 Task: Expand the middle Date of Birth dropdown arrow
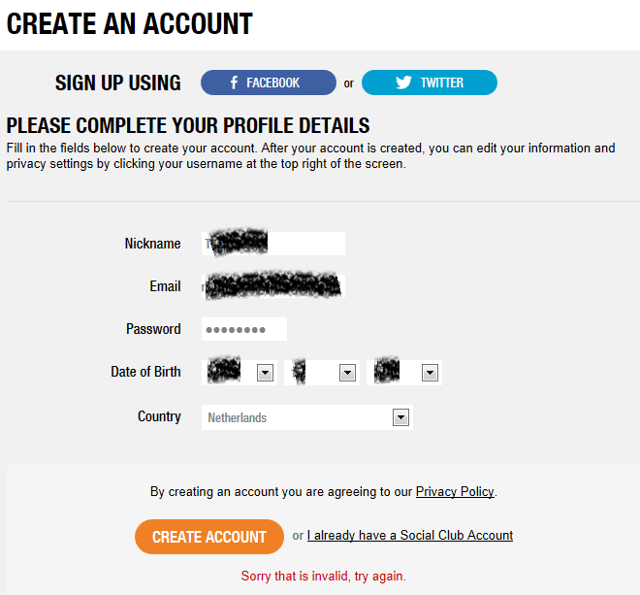coord(347,373)
